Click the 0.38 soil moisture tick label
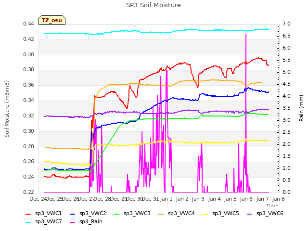308x231 pixels. tap(28, 70)
